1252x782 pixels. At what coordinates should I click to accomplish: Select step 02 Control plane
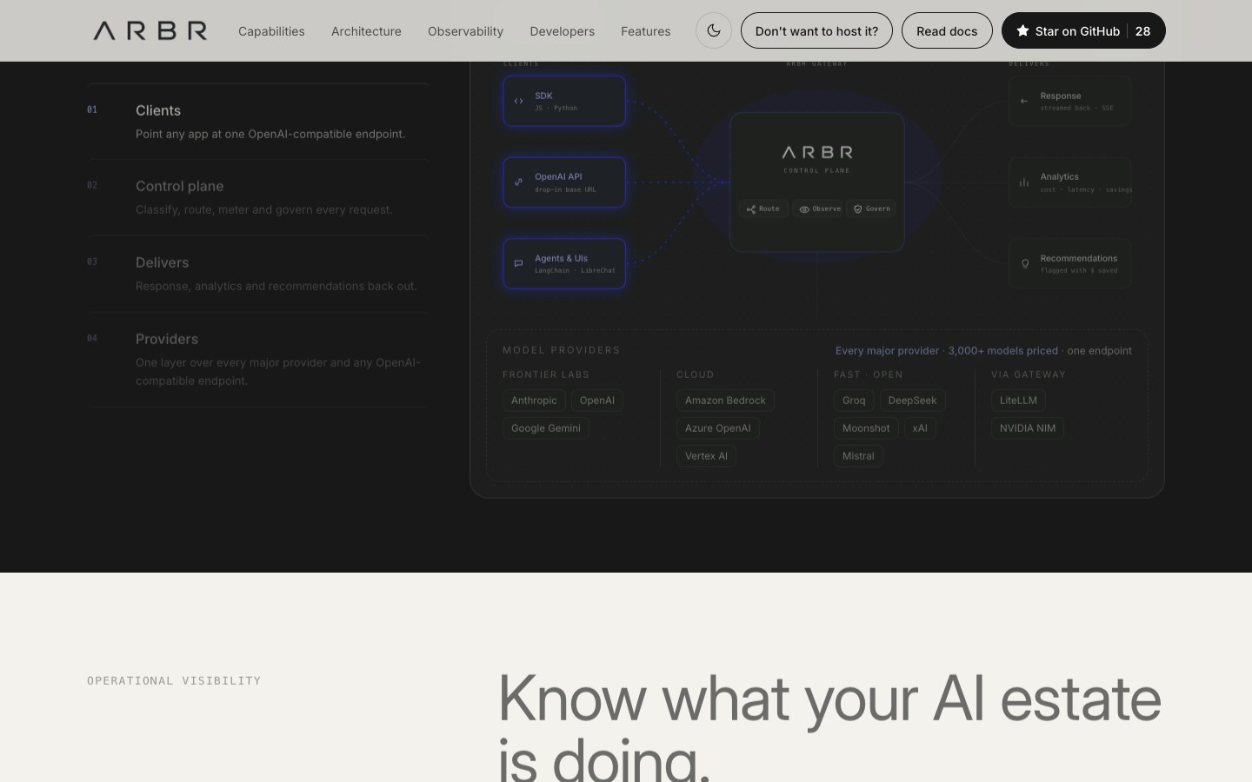click(257, 197)
